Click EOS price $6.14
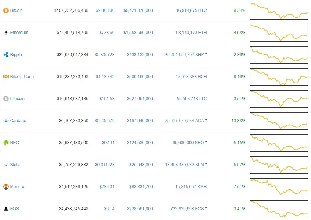311x220 pixels. [109, 209]
